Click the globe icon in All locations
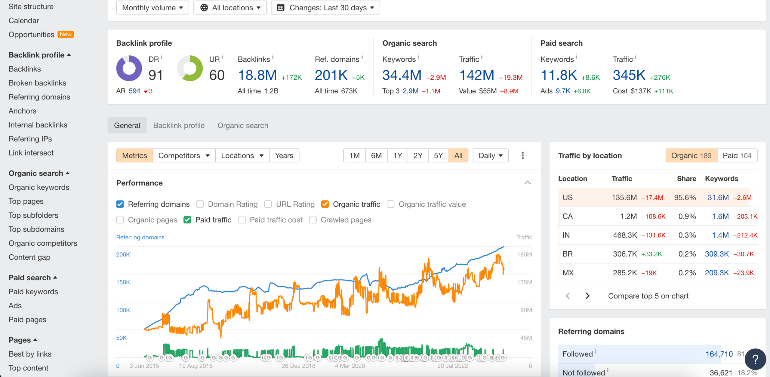 coord(204,8)
